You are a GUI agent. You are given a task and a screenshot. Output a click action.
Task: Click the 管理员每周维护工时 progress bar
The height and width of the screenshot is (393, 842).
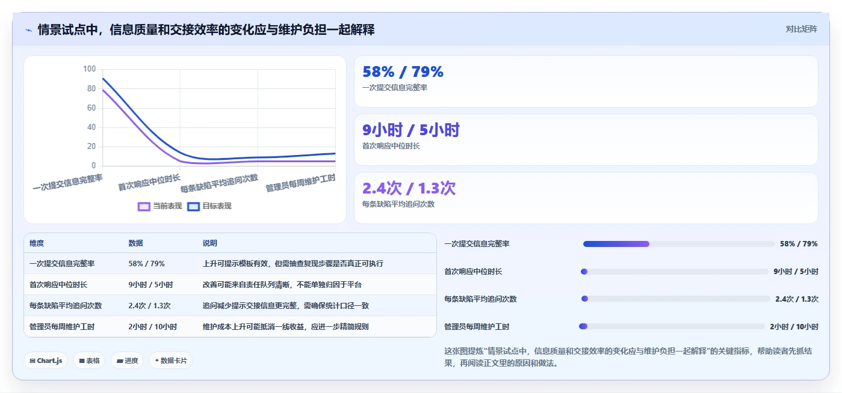(x=672, y=326)
